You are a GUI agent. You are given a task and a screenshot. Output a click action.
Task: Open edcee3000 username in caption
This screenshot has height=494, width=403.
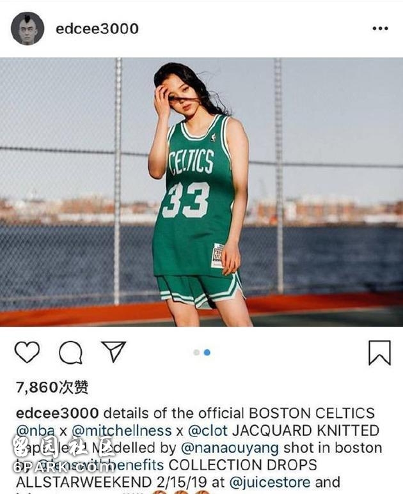[x=58, y=413]
